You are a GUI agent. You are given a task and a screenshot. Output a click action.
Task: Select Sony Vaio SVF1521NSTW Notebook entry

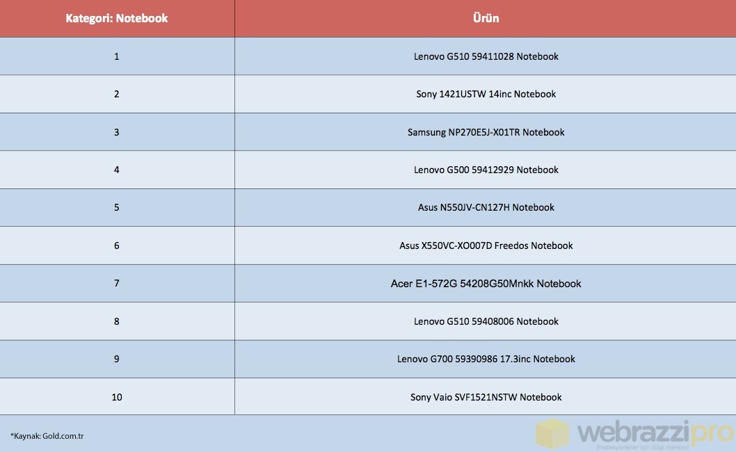click(486, 397)
